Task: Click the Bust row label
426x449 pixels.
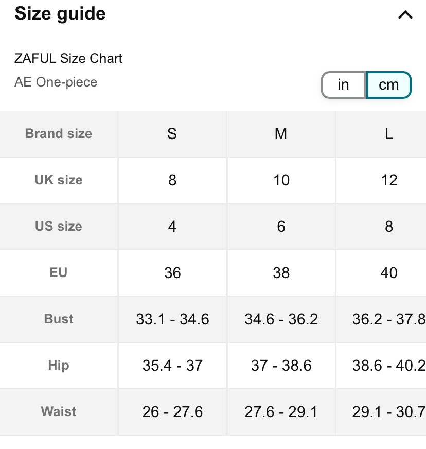Action: (x=59, y=319)
